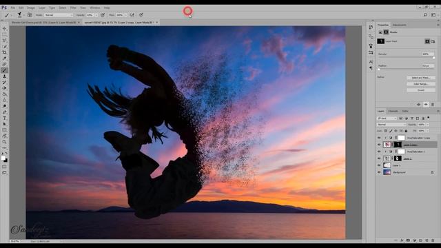441x248 pixels.
Task: Load selection from mask icon
Action: pos(418,105)
